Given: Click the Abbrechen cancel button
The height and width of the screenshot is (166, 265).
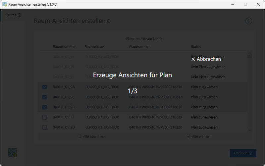Looking at the screenshot, I should point(206,59).
